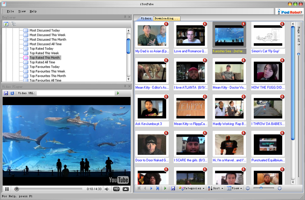This screenshot has width=305, height=200.
Task: Click the refresh icon in Explorer toolbar
Action: click(6, 24)
